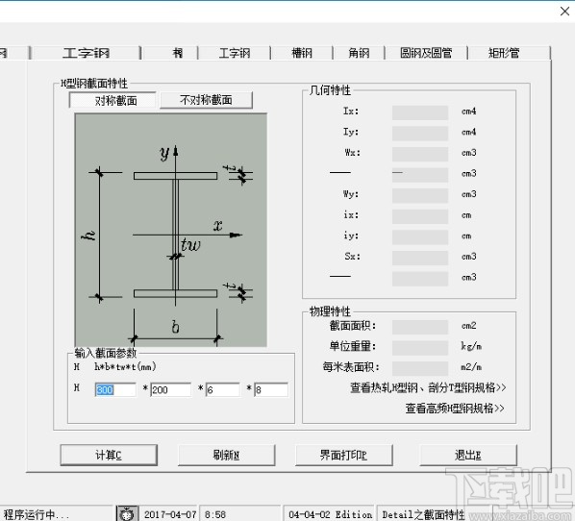
Task: Open 查看高频H型钢规格 link
Action: coord(455,409)
